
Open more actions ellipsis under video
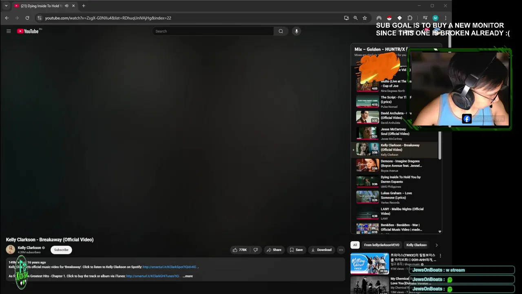[341, 250]
